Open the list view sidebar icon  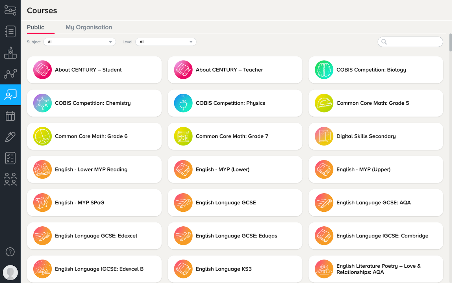10,31
